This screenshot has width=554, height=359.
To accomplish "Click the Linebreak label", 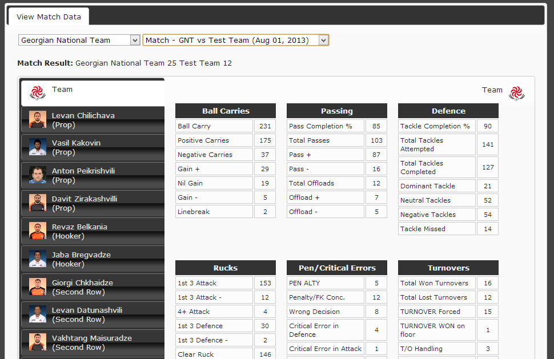I will [194, 212].
